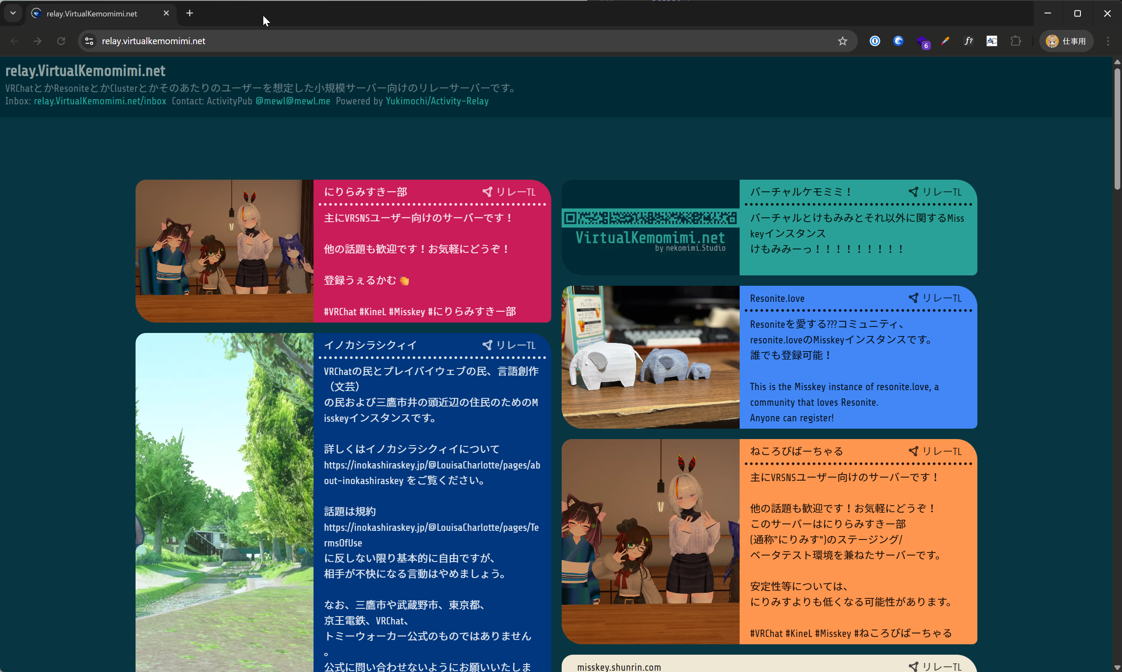Click the にりらみすきー部 server title

click(x=365, y=192)
